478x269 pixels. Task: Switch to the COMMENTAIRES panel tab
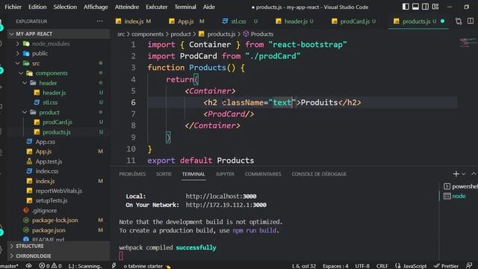coord(263,174)
